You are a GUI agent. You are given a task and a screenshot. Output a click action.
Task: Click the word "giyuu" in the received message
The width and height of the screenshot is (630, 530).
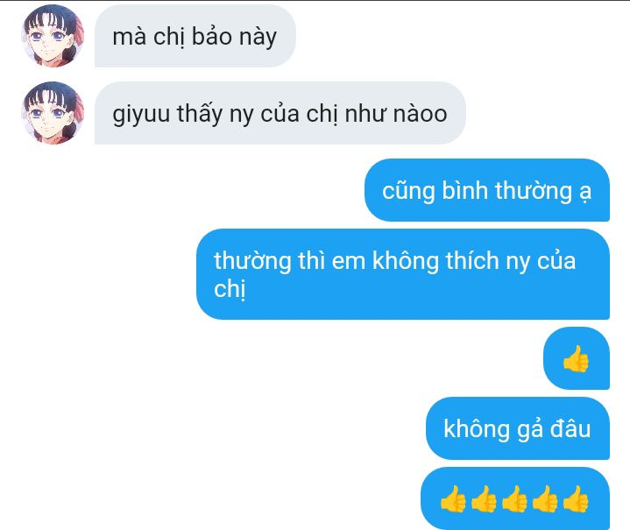tap(141, 115)
